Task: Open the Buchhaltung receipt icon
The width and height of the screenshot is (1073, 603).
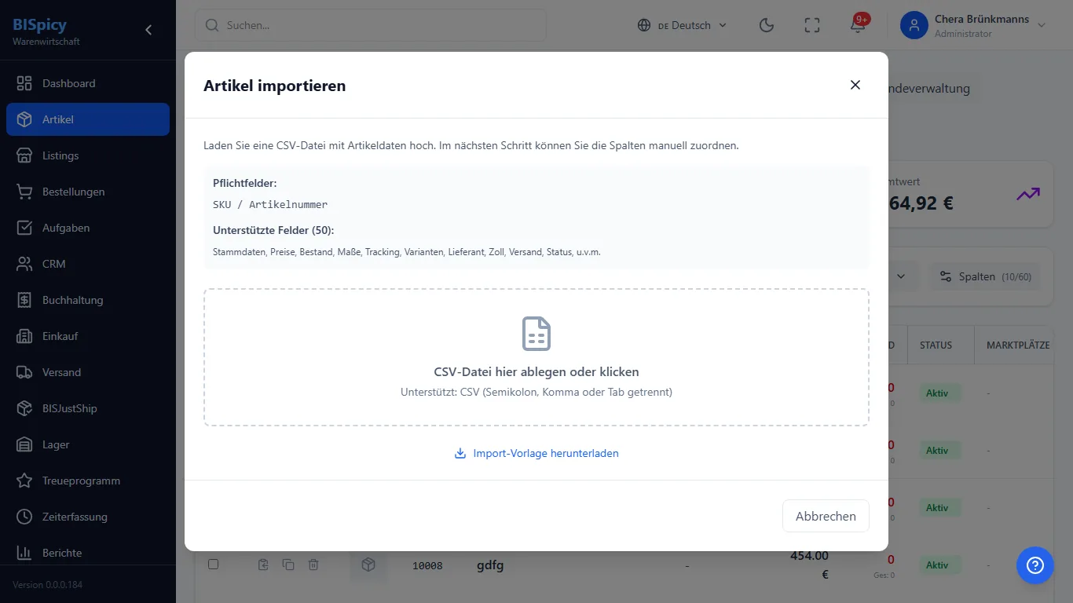Action: 24,300
